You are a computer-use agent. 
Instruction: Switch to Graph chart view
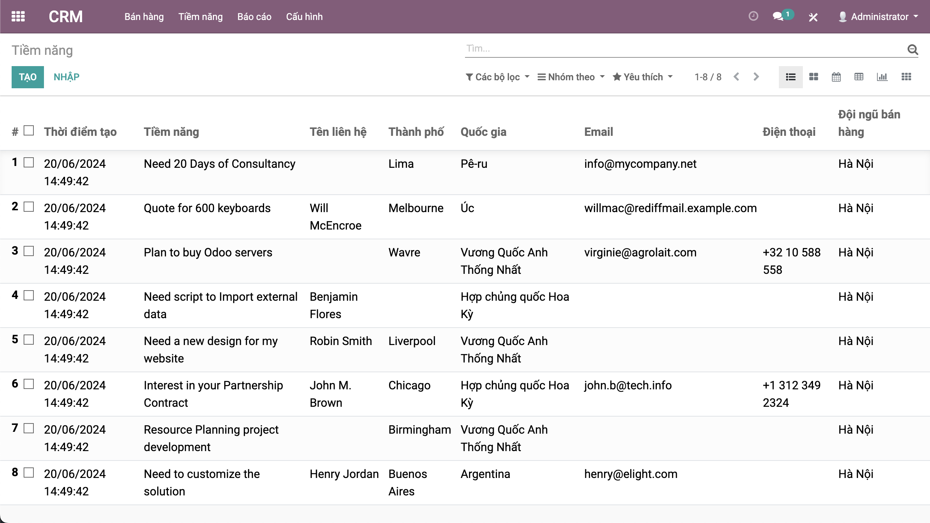coord(882,77)
